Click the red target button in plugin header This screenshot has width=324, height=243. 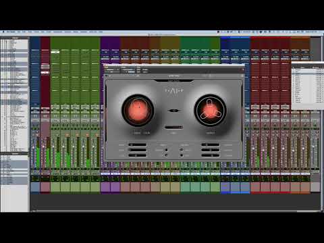pyautogui.click(x=243, y=70)
